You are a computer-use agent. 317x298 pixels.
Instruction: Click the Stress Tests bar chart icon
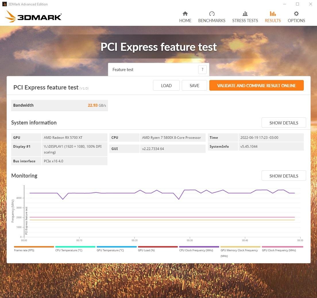(x=245, y=13)
